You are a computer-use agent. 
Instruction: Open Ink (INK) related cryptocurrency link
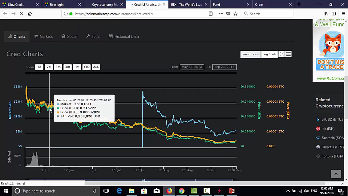click(x=325, y=129)
